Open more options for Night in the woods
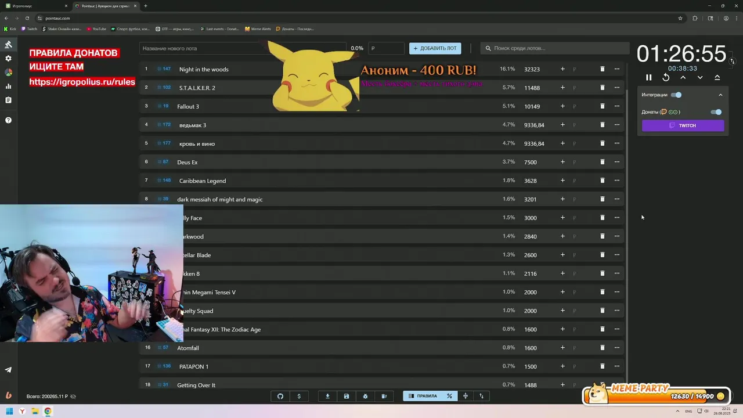This screenshot has width=743, height=418. point(617,69)
